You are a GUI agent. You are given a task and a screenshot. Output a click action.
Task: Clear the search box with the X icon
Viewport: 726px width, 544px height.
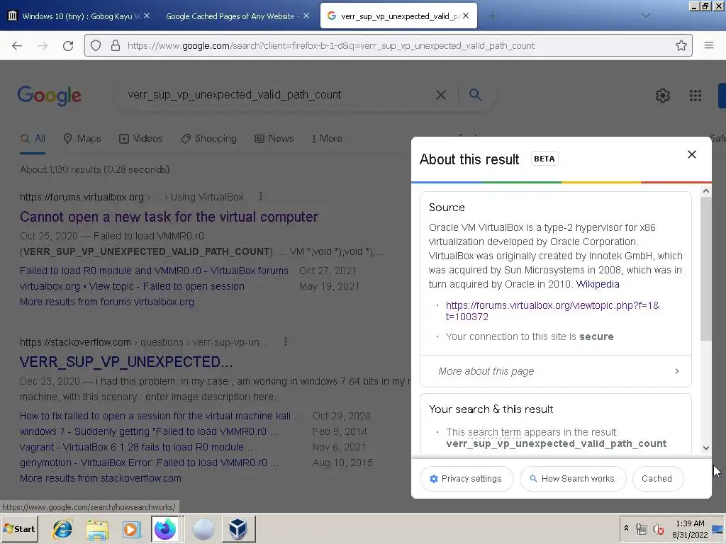pyautogui.click(x=441, y=95)
